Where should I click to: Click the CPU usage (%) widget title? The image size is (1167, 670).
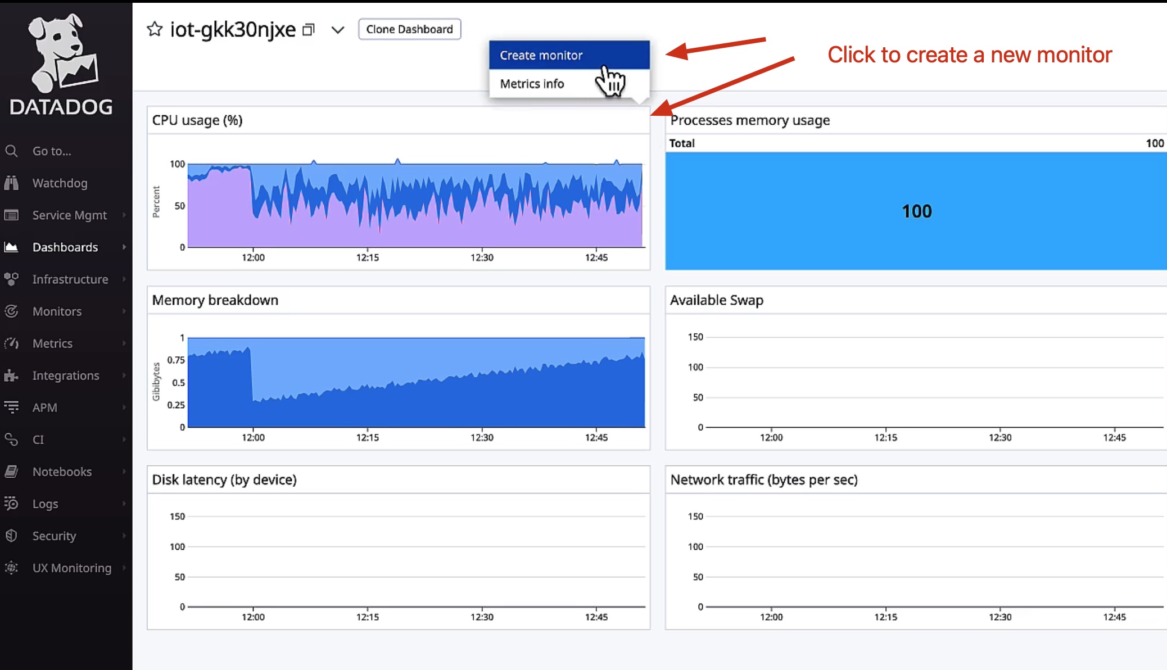click(197, 120)
